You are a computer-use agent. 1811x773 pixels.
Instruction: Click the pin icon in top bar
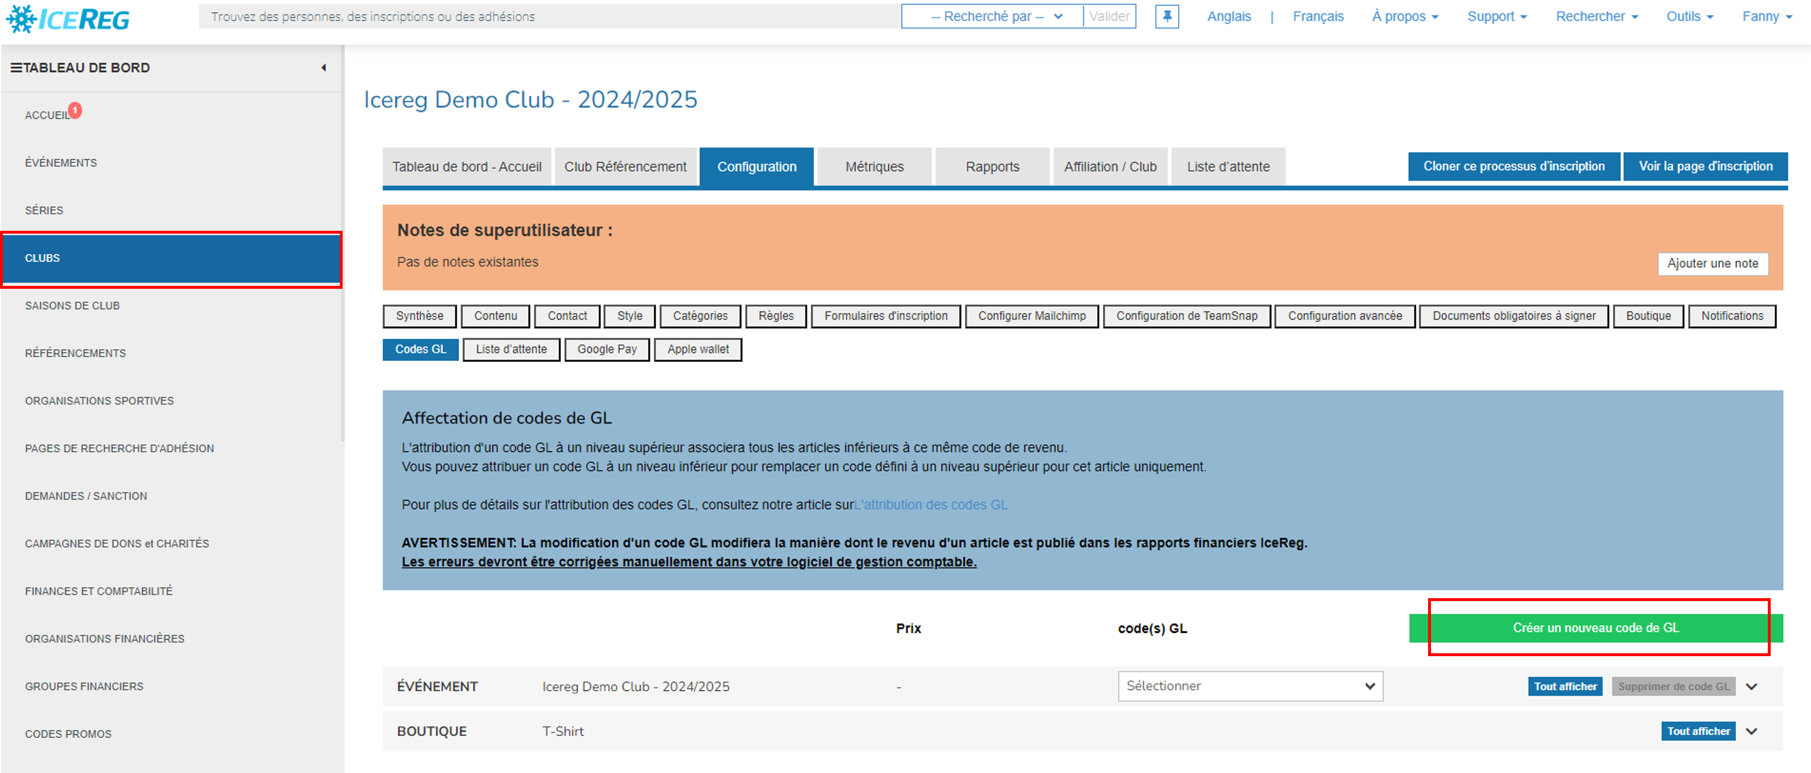pos(1167,16)
